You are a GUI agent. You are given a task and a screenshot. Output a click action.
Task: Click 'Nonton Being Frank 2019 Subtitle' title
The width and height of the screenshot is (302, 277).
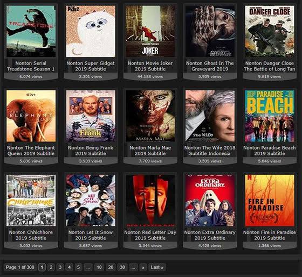click(x=91, y=151)
